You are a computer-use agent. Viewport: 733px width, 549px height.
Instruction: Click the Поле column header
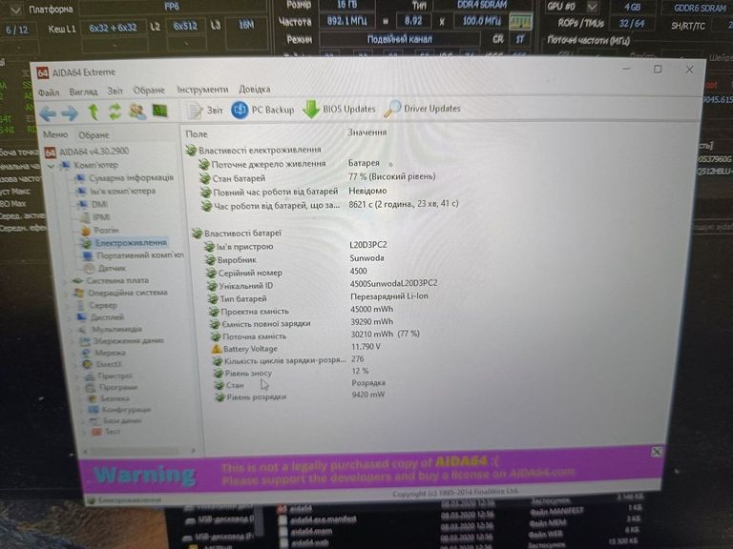point(197,134)
